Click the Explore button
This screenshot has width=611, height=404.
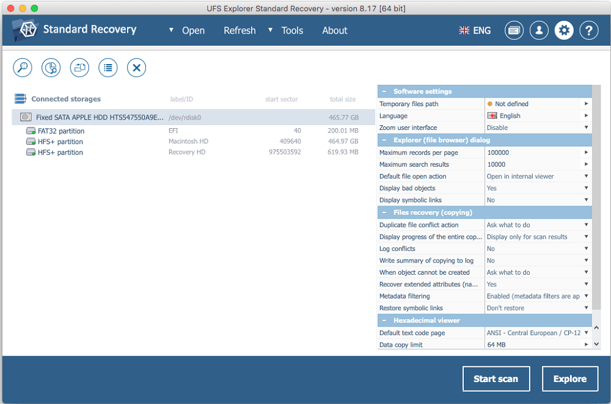pyautogui.click(x=569, y=379)
